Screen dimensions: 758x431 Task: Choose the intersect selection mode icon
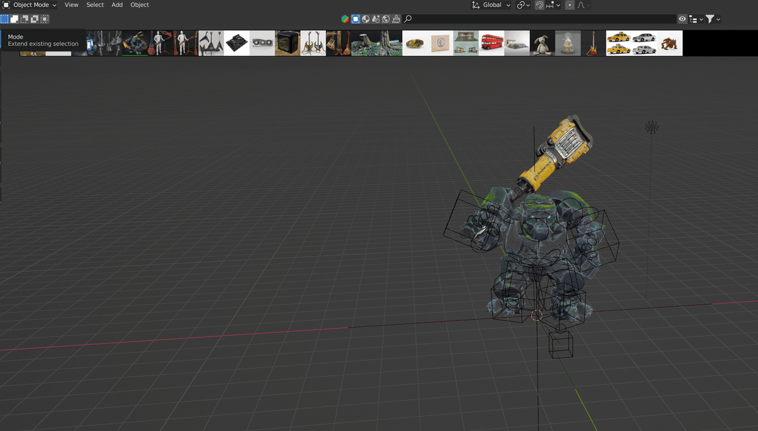[45, 19]
